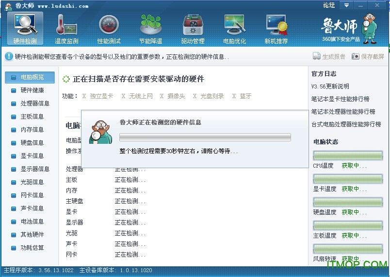The width and height of the screenshot is (390, 277).
Task: Click 保存截屏 save screenshot button
Action: coord(368,56)
